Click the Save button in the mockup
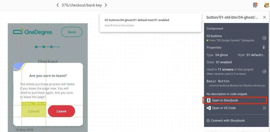 click(72, 32)
